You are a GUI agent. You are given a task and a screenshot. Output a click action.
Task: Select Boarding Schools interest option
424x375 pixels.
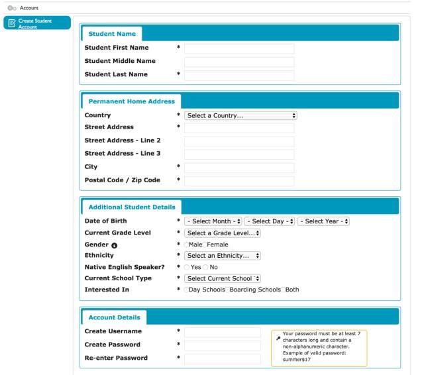[227, 290]
